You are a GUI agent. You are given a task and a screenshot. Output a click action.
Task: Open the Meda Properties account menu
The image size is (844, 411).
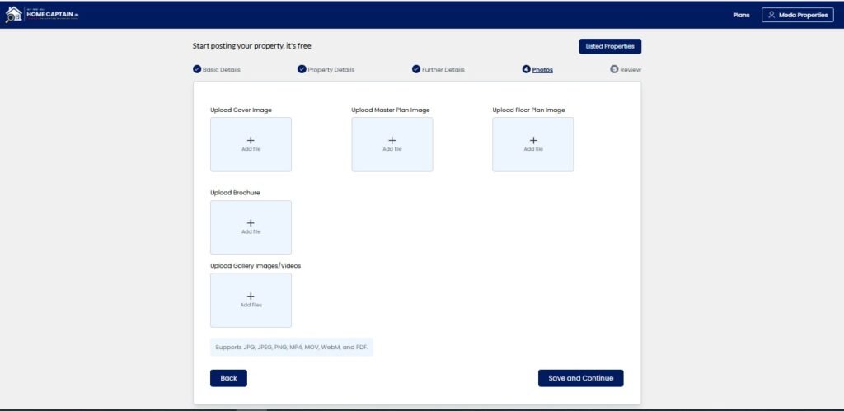(797, 15)
